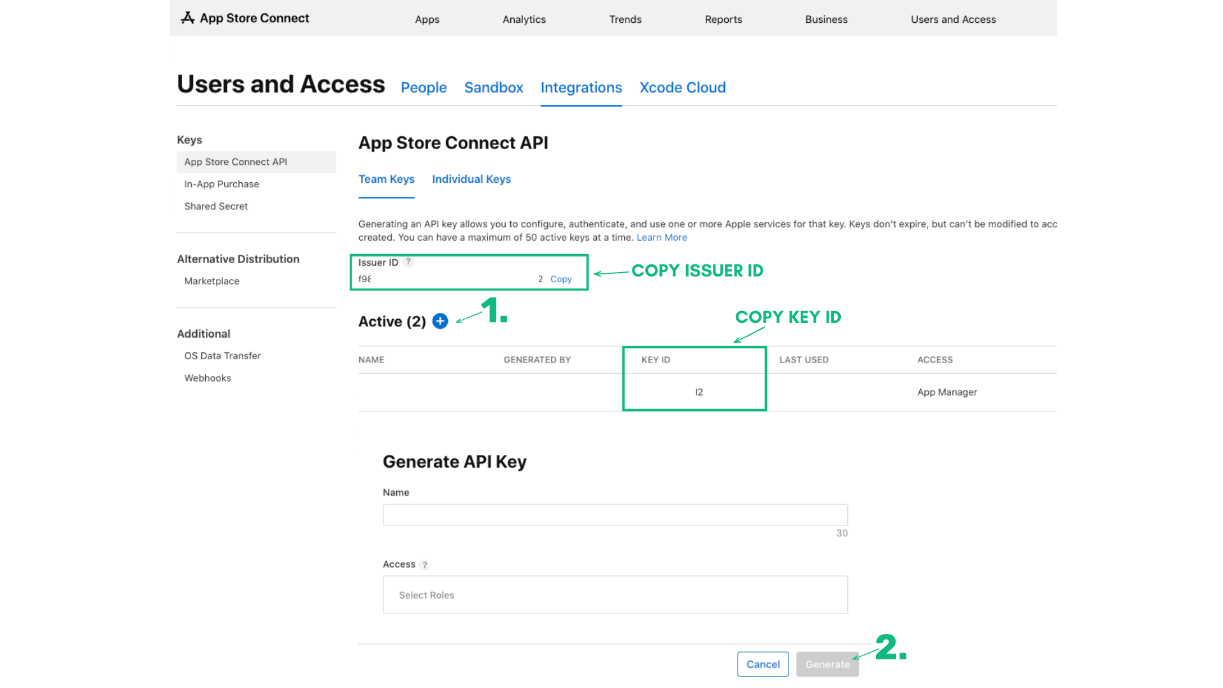Cancel the API key generation
Screen dimensions: 1223x688
762,664
